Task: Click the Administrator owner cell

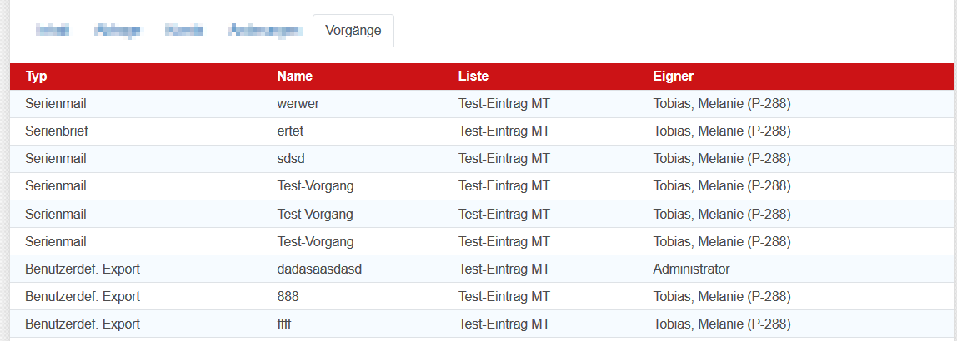Action: [691, 269]
